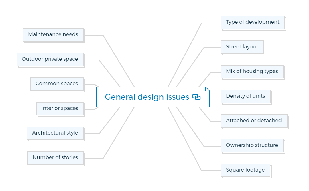Select the Architectural style node
Viewport: 309px width, 191px height.
click(55, 133)
